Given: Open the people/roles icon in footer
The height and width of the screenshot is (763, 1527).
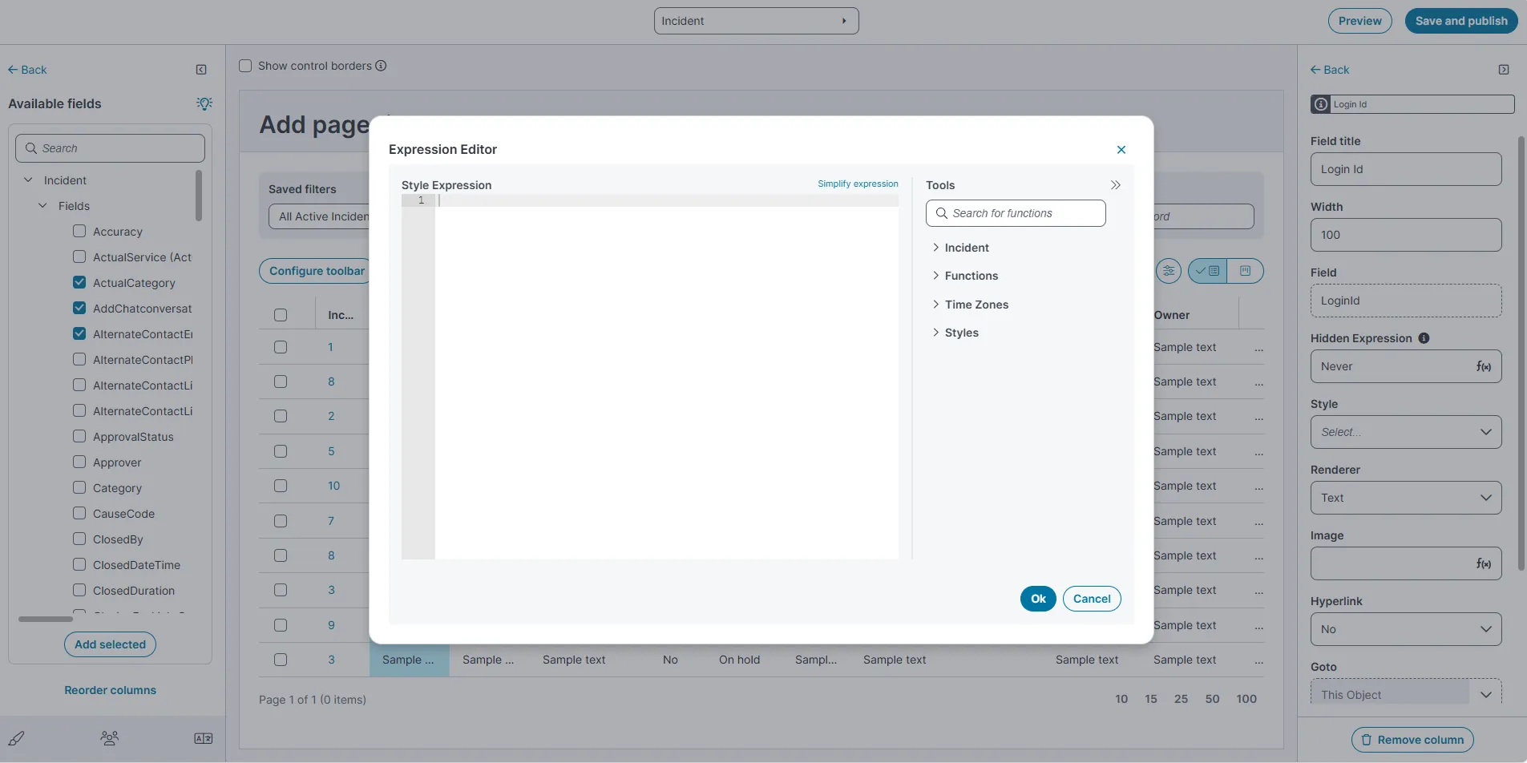Looking at the screenshot, I should pyautogui.click(x=110, y=738).
